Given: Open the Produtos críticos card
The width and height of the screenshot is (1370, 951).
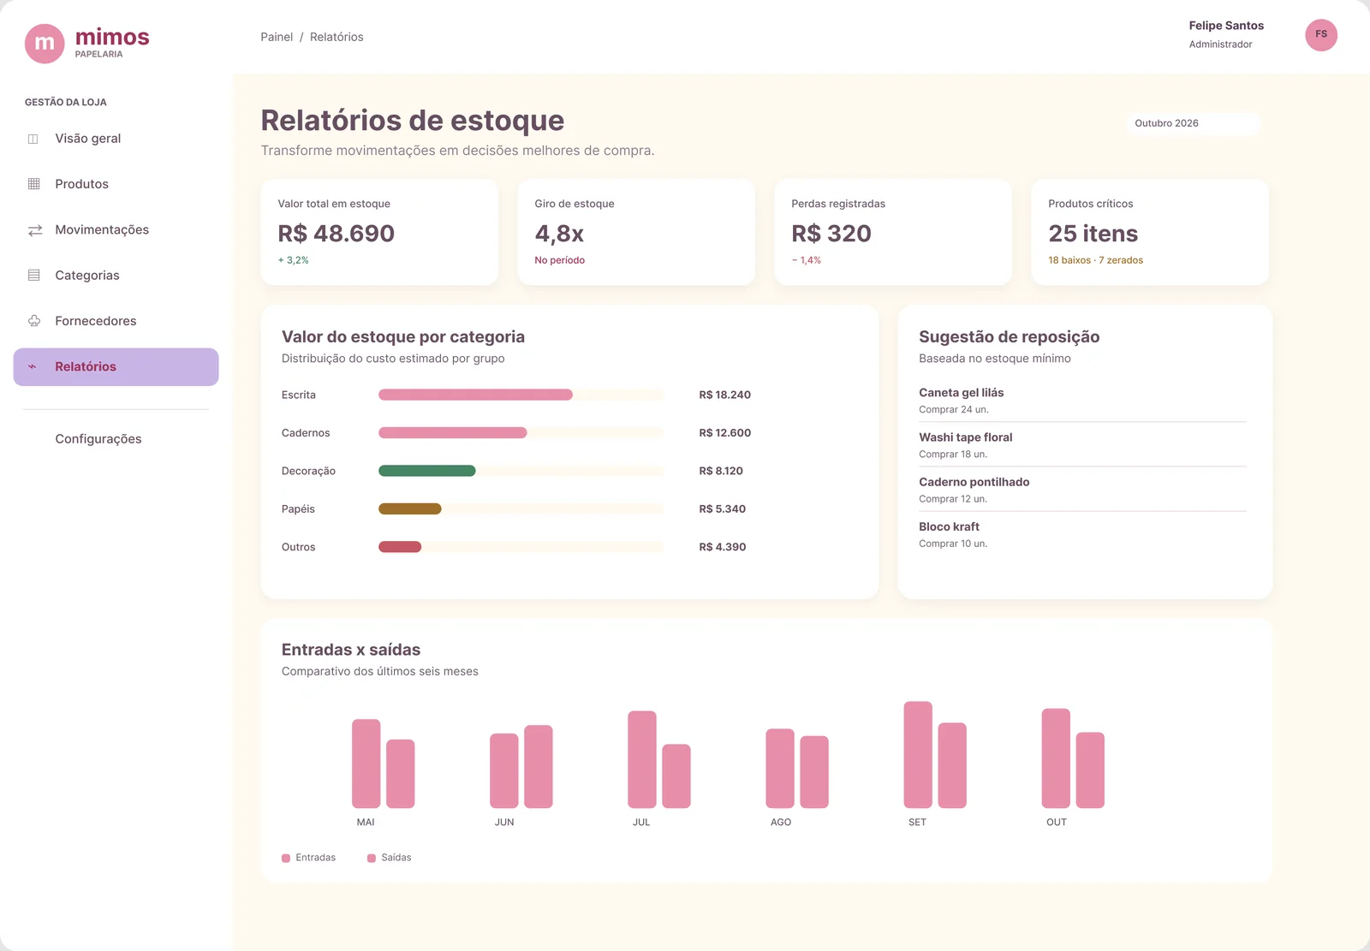Looking at the screenshot, I should coord(1150,232).
